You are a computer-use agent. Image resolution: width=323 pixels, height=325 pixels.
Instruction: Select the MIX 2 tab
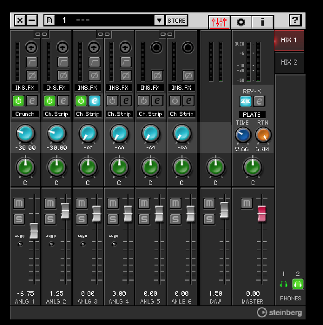pyautogui.click(x=289, y=62)
